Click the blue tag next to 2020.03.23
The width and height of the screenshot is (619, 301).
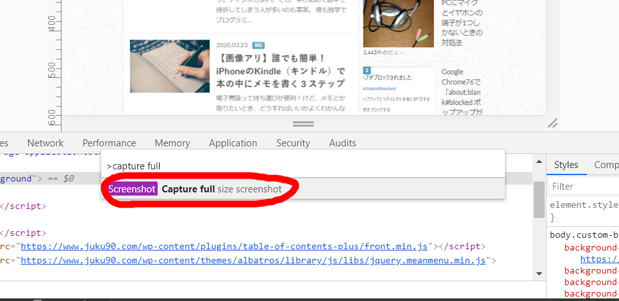[258, 45]
